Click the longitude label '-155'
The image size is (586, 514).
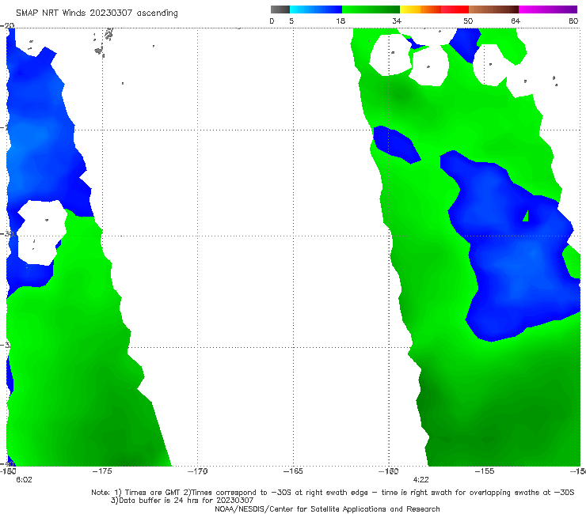pos(485,471)
